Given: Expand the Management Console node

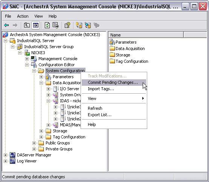Looking at the screenshot, I should click(27, 59).
